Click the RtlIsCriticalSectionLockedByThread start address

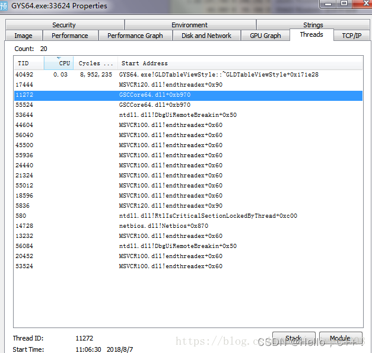[x=208, y=215]
